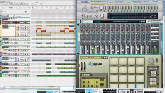Viewport: 165px width, 93px height.
Task: Click the Kong pitch bend wheel
Action: (x=82, y=66)
